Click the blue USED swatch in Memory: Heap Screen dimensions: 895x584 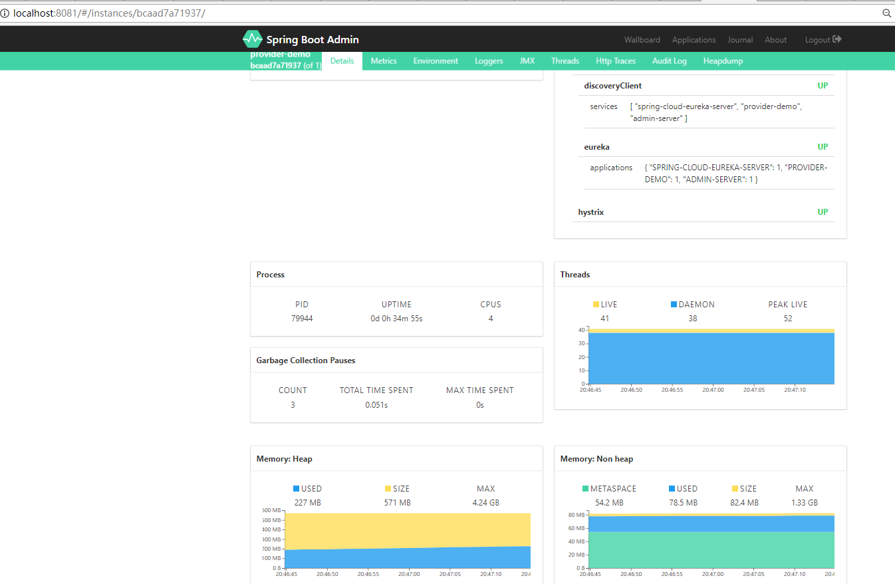[x=296, y=489]
